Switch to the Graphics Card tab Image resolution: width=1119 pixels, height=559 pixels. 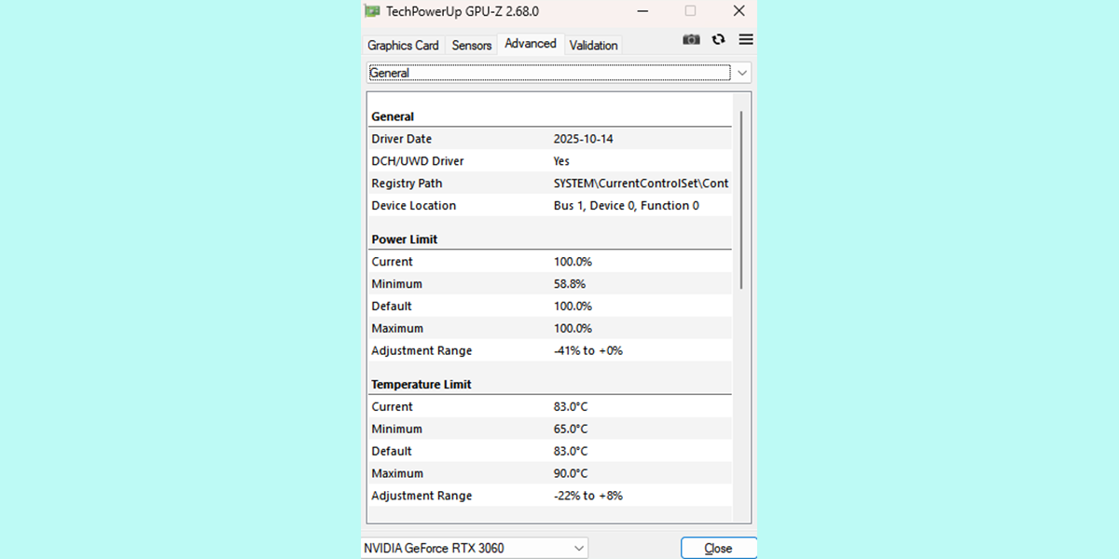[x=403, y=45]
